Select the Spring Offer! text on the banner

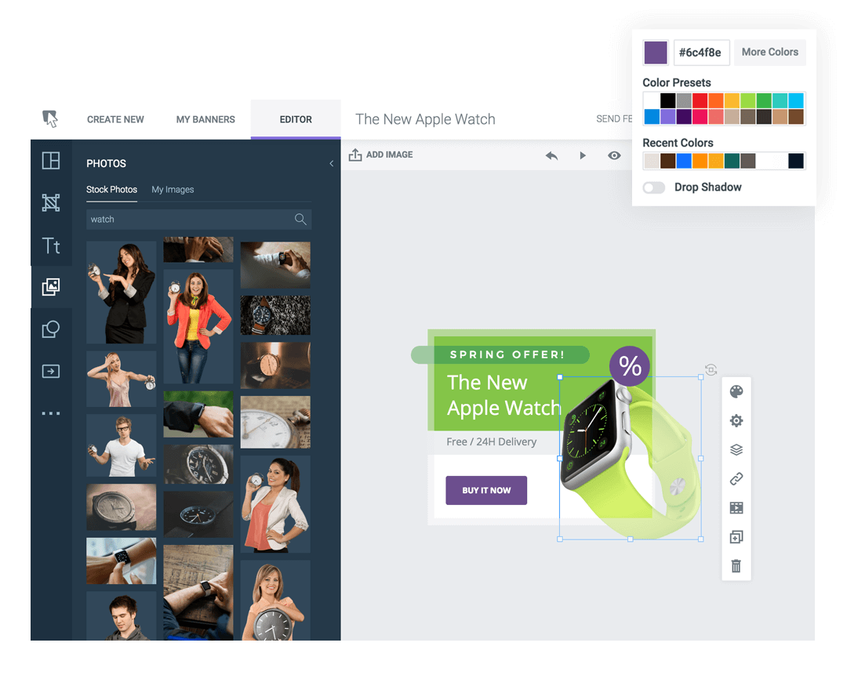tap(507, 354)
